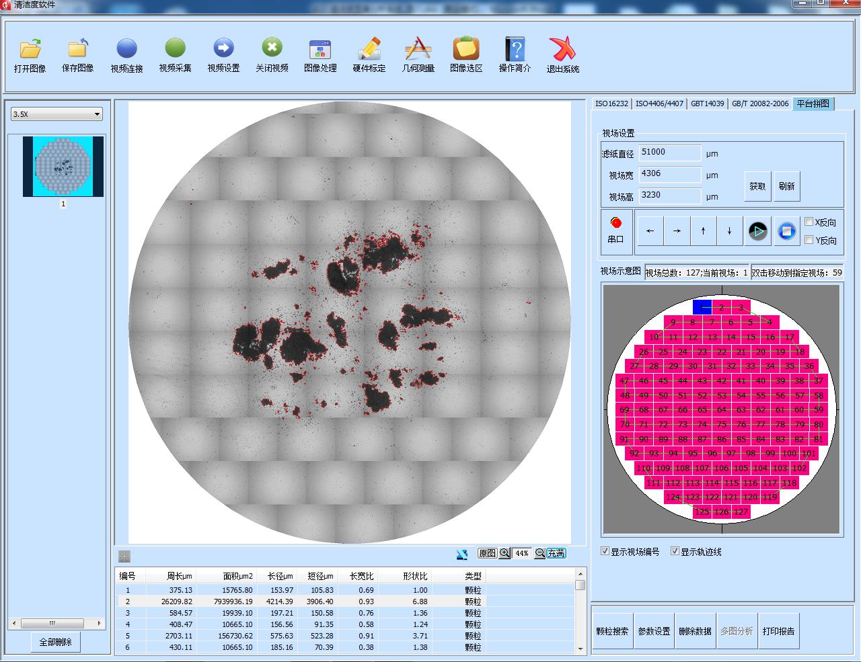
Task: Select the image thumbnail numbered 1
Action: [63, 167]
